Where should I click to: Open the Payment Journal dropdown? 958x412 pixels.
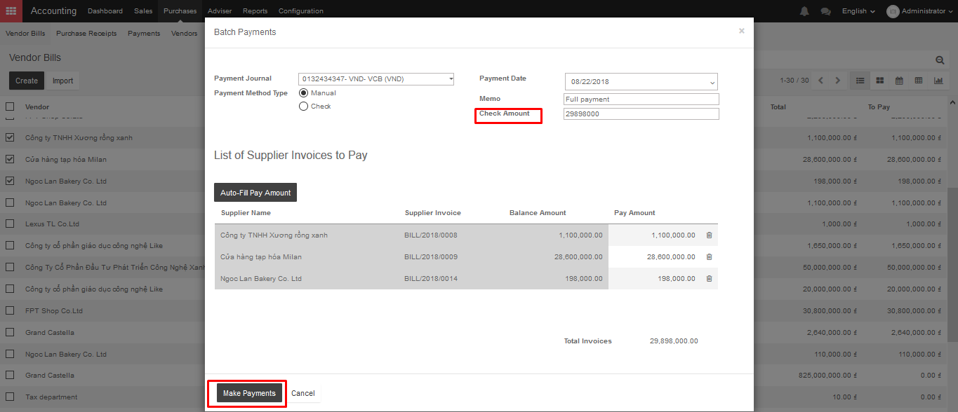[x=376, y=79]
